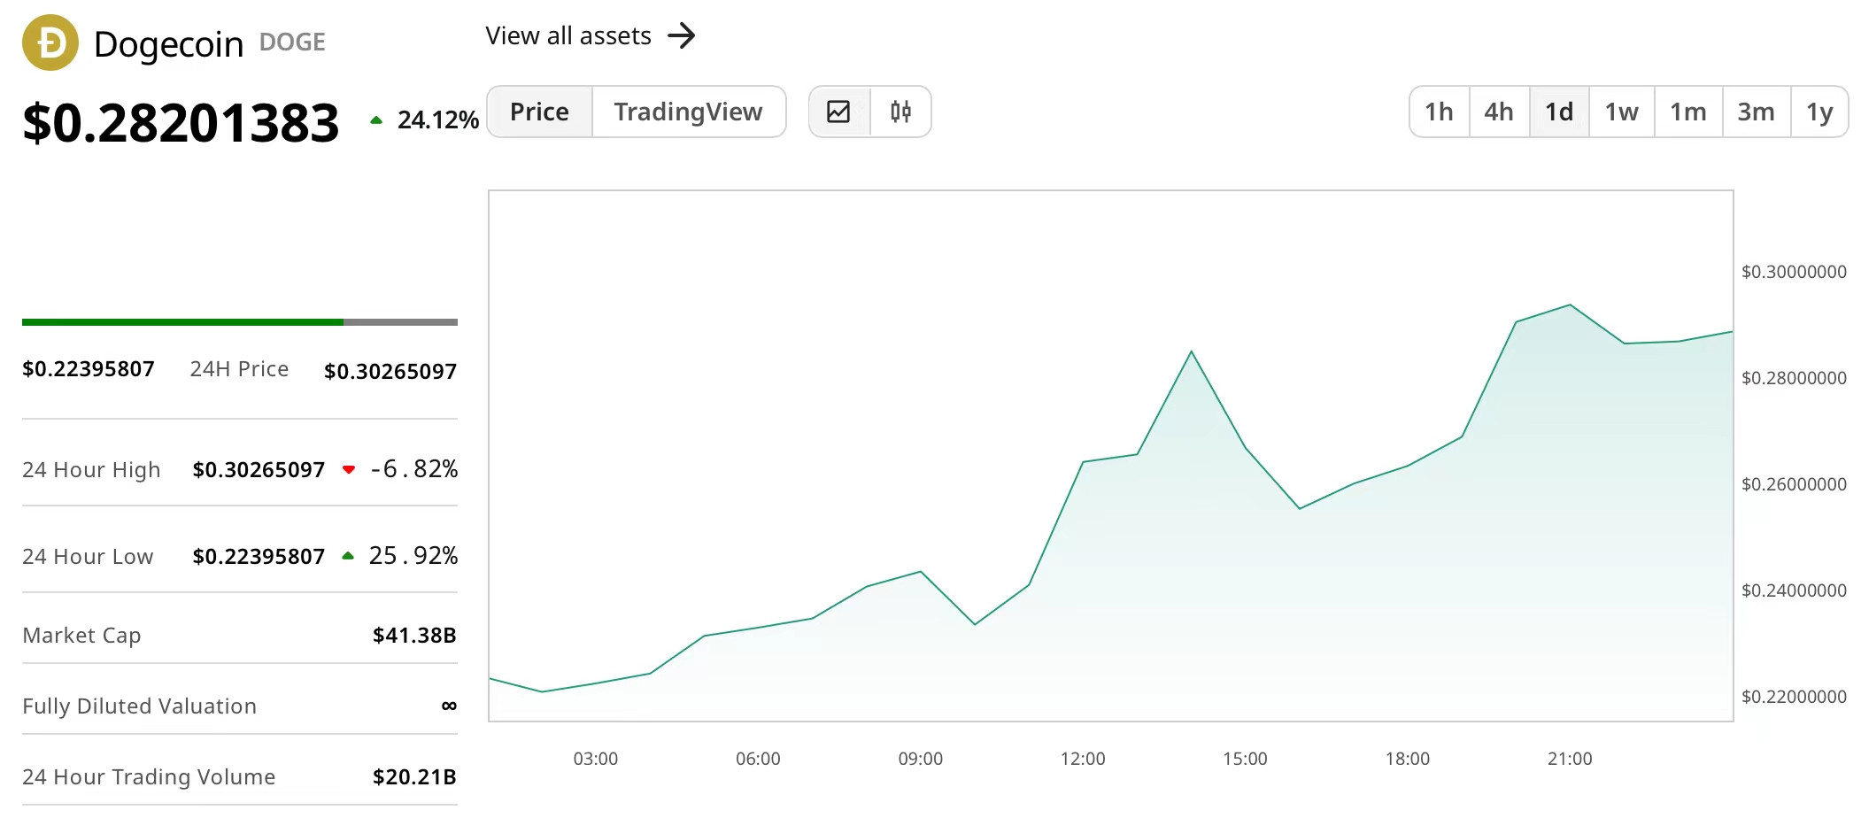This screenshot has width=1861, height=818.
Task: Click the infinity symbol valuation value
Action: coord(449,706)
